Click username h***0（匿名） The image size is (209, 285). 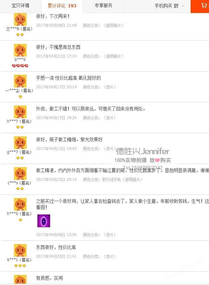click(19, 214)
